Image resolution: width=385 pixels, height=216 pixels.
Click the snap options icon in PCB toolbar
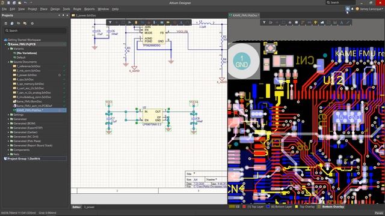click(271, 23)
